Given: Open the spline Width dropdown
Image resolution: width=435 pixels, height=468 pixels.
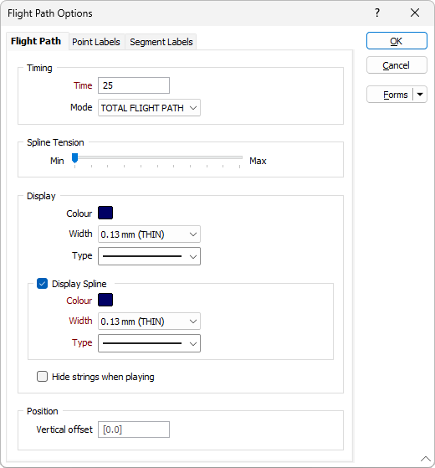Looking at the screenshot, I should 149,321.
